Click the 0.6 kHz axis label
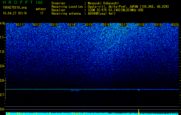Viewport: 181px width, 115px height. point(3,109)
